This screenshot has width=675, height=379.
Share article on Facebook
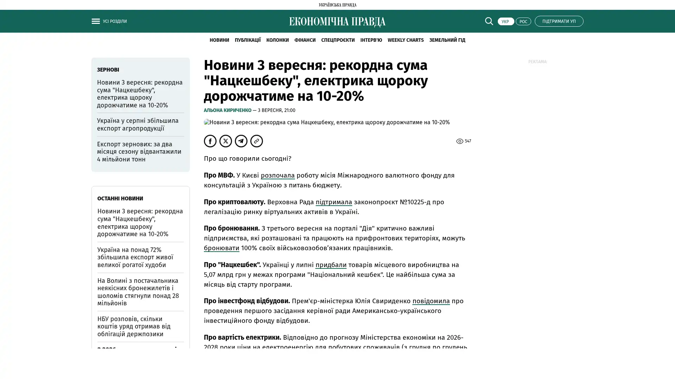coord(210,141)
